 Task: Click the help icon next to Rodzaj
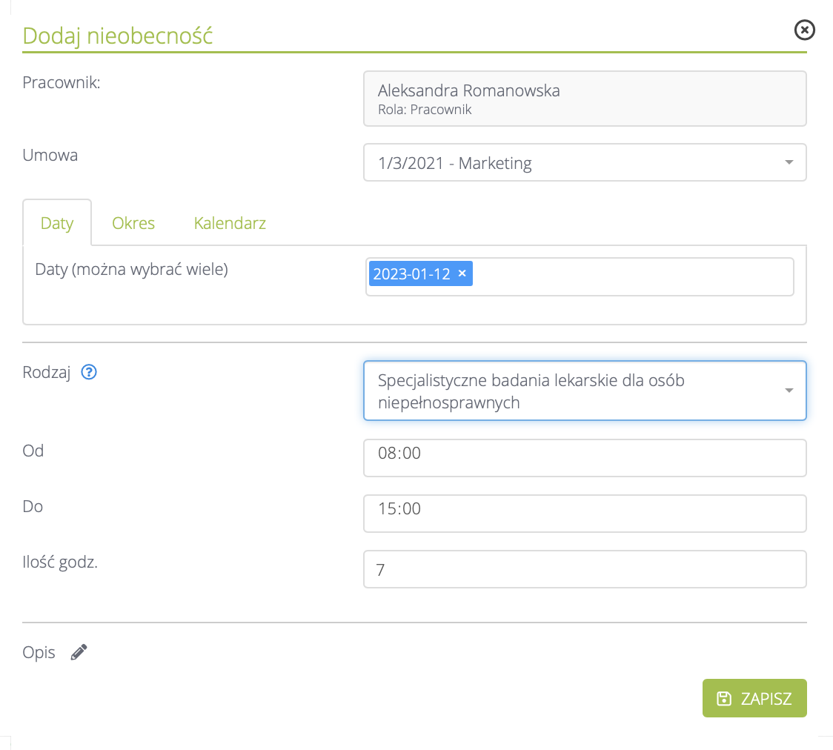point(89,372)
